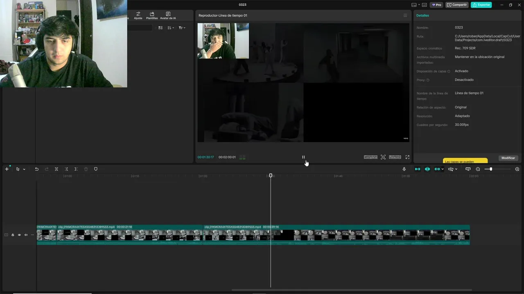Click the Modificar button

[x=508, y=158]
